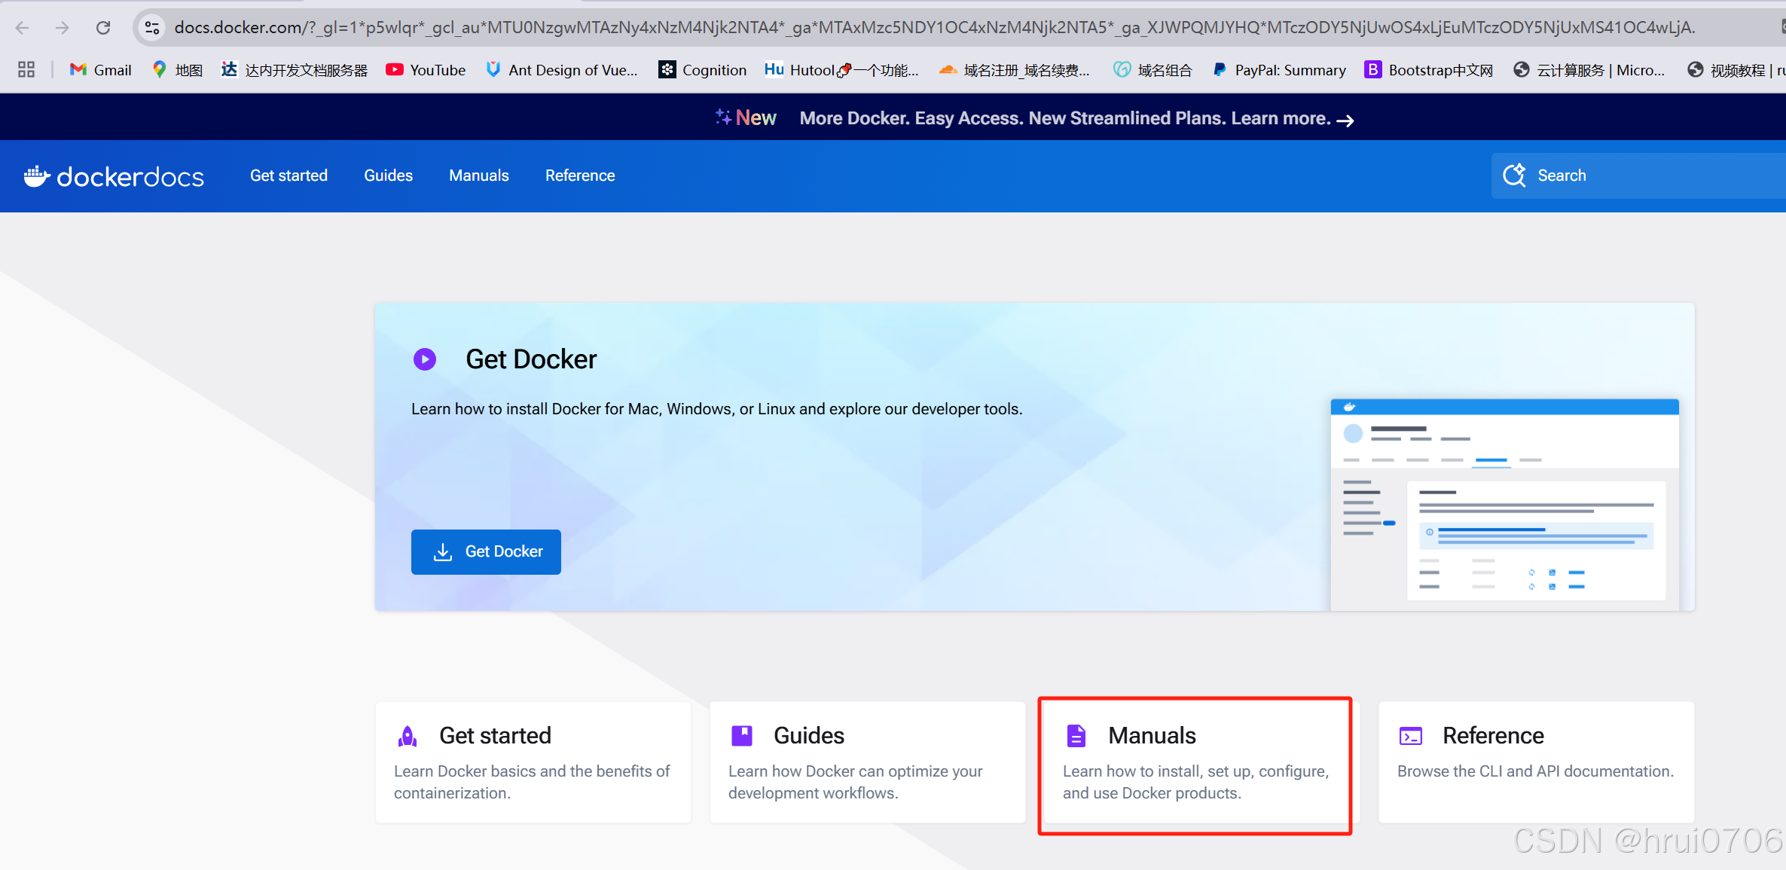Open the YouTube bookmark

coord(426,70)
